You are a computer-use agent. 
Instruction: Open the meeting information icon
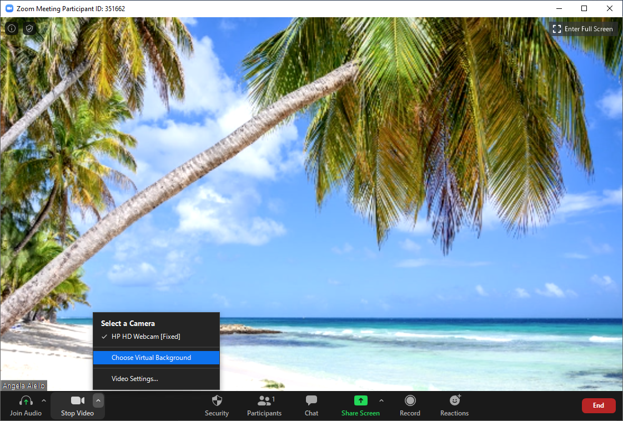(x=12, y=29)
